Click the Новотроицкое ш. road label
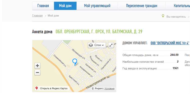The height and width of the screenshot is (94, 190). 98,82
